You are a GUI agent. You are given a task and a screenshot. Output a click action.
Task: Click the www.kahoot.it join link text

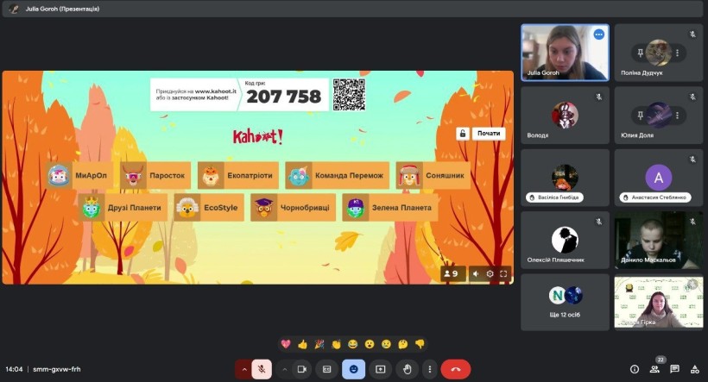pos(215,91)
